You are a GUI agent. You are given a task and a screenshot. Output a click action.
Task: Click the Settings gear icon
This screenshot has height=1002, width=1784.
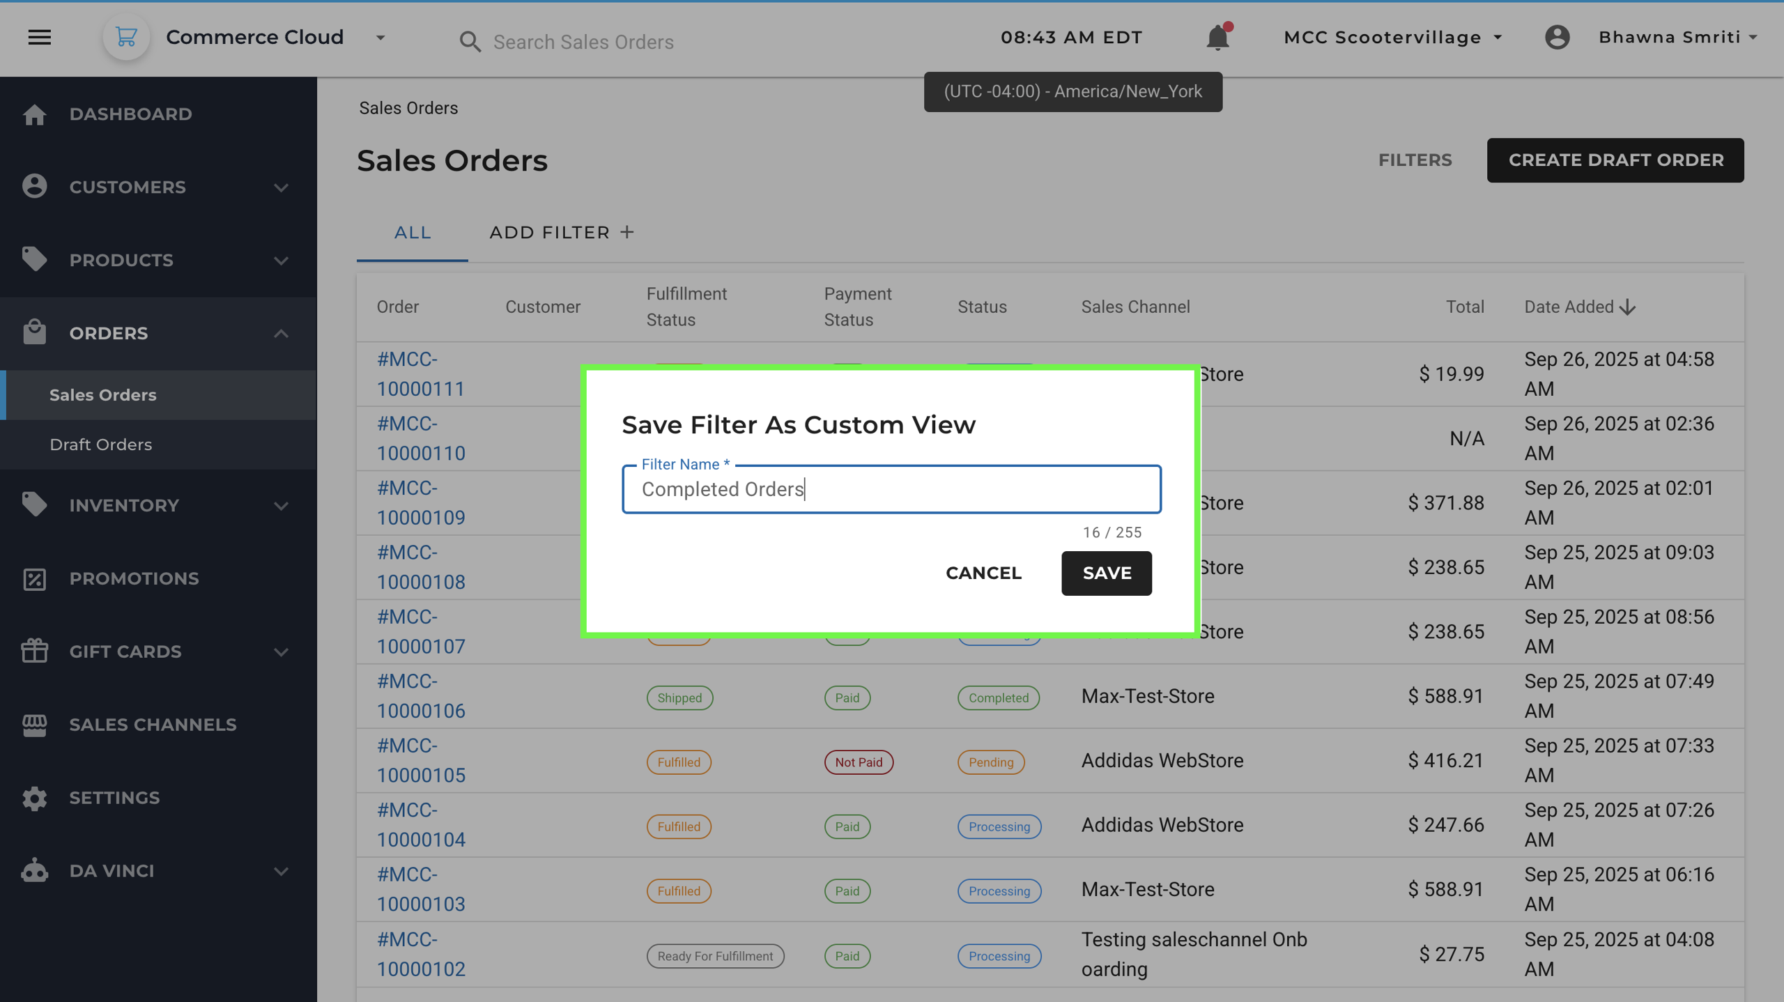coord(34,798)
